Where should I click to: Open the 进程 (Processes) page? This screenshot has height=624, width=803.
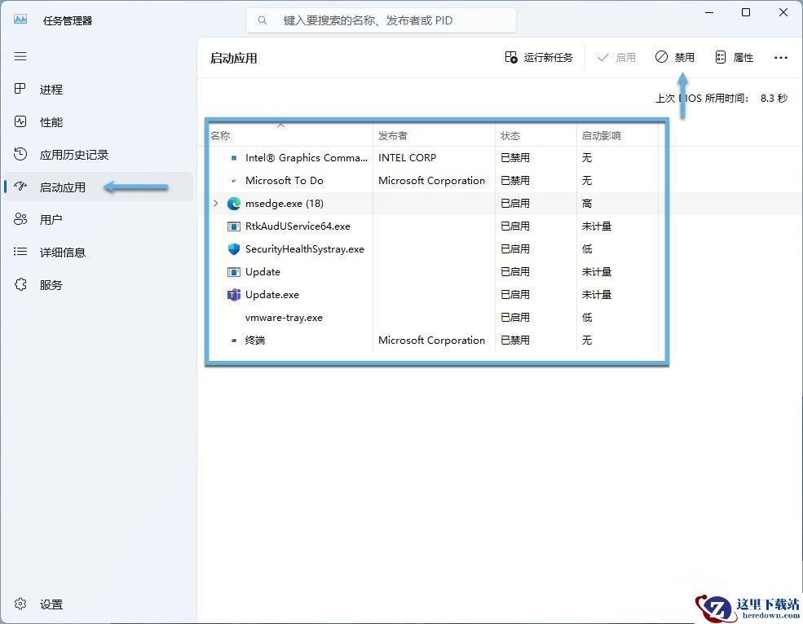pyautogui.click(x=99, y=90)
